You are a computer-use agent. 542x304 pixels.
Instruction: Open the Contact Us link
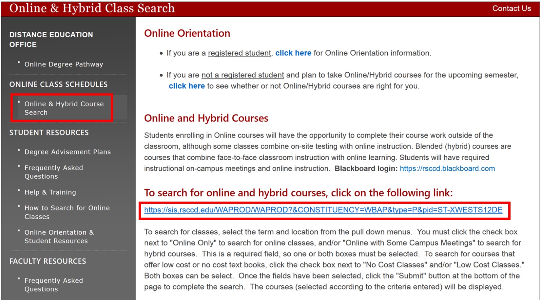pos(511,9)
